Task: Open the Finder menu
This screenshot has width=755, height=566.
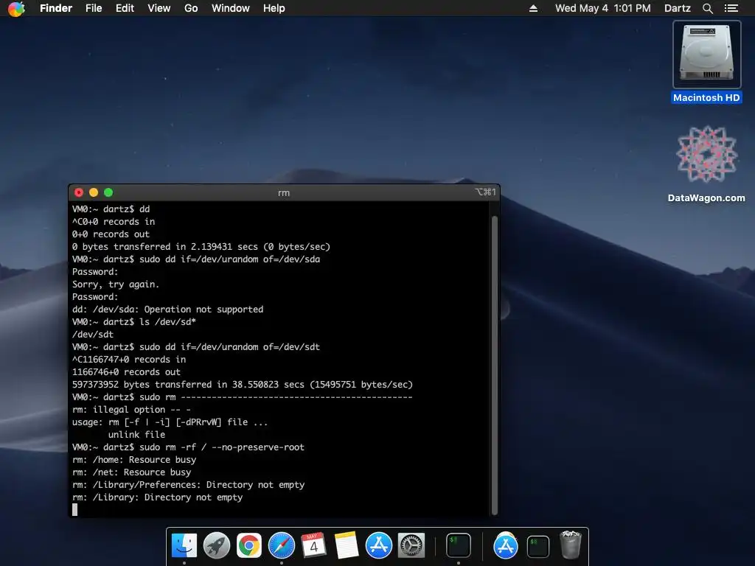Action: [x=56, y=8]
